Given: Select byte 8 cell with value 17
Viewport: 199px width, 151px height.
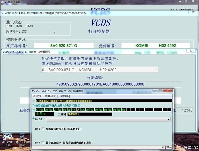Looking at the screenshot, I should pyautogui.click(x=74, y=110).
